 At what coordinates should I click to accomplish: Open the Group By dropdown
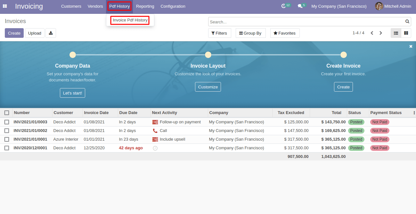(x=250, y=33)
